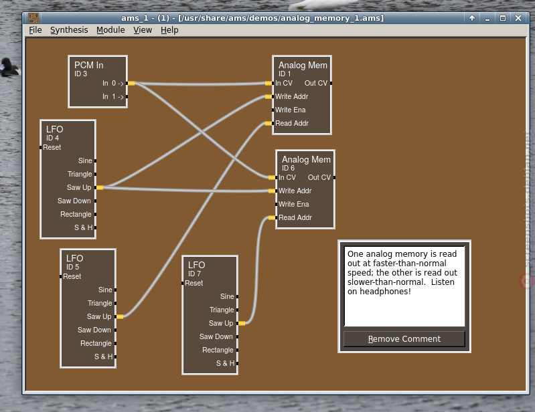Image resolution: width=535 pixels, height=412 pixels.
Task: Select the LFO ID 4 module title
Action: (x=55, y=129)
